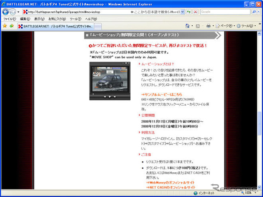Click the browser Back arrow button
This screenshot has width=263, height=197.
click(5, 12)
